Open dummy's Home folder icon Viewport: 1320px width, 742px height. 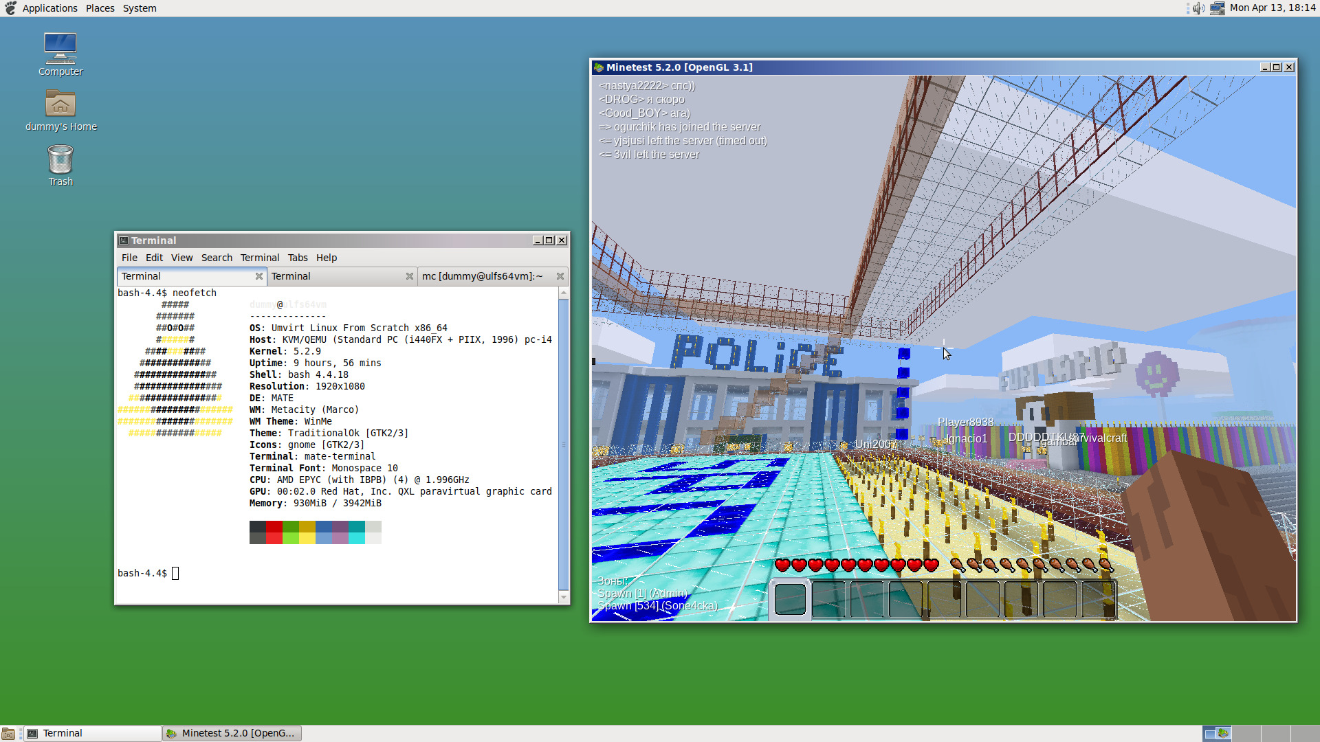tap(60, 104)
